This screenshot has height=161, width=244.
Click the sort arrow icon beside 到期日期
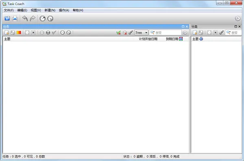181,39
